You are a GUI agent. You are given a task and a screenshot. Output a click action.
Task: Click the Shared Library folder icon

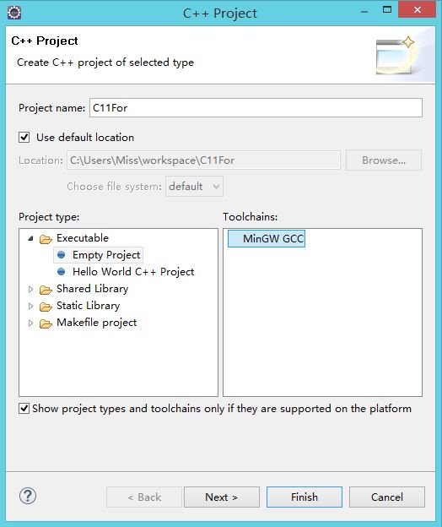tap(46, 290)
